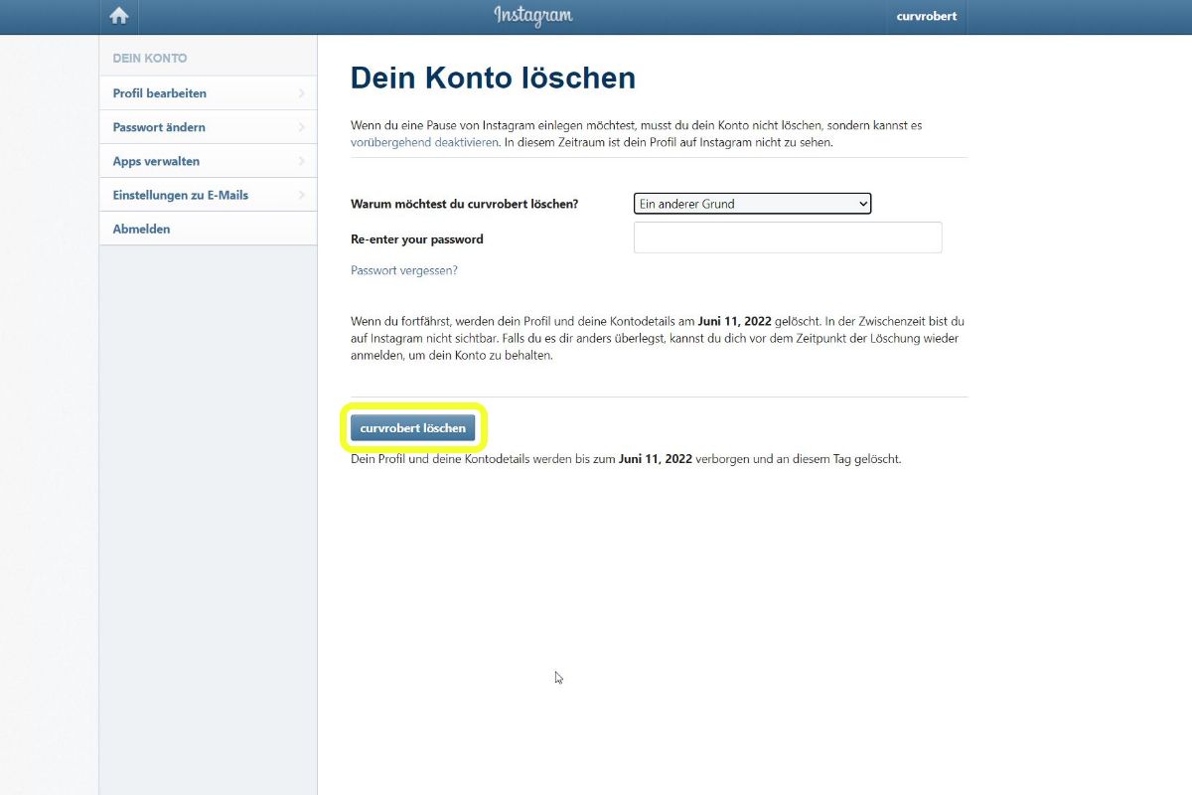
Task: Follow the 'vorübergehend deaktivieren' link
Action: pos(424,142)
